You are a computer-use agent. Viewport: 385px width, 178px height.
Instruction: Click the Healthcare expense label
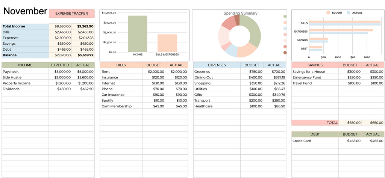pos(203,106)
